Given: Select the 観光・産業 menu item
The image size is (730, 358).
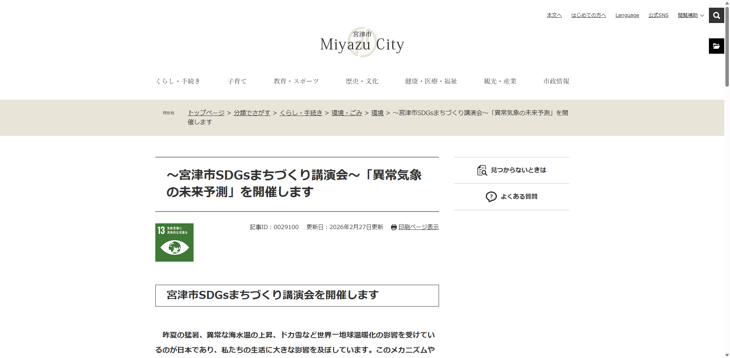Looking at the screenshot, I should point(500,81).
